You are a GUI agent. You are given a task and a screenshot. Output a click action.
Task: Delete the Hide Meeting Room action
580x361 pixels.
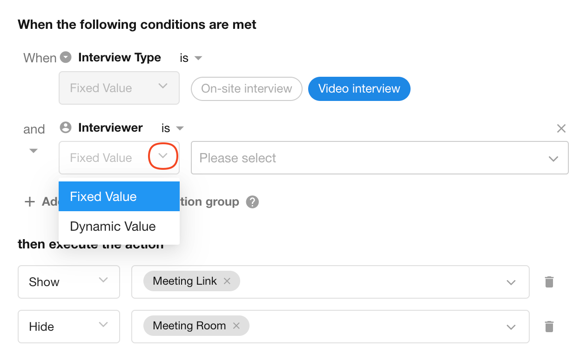[549, 327]
